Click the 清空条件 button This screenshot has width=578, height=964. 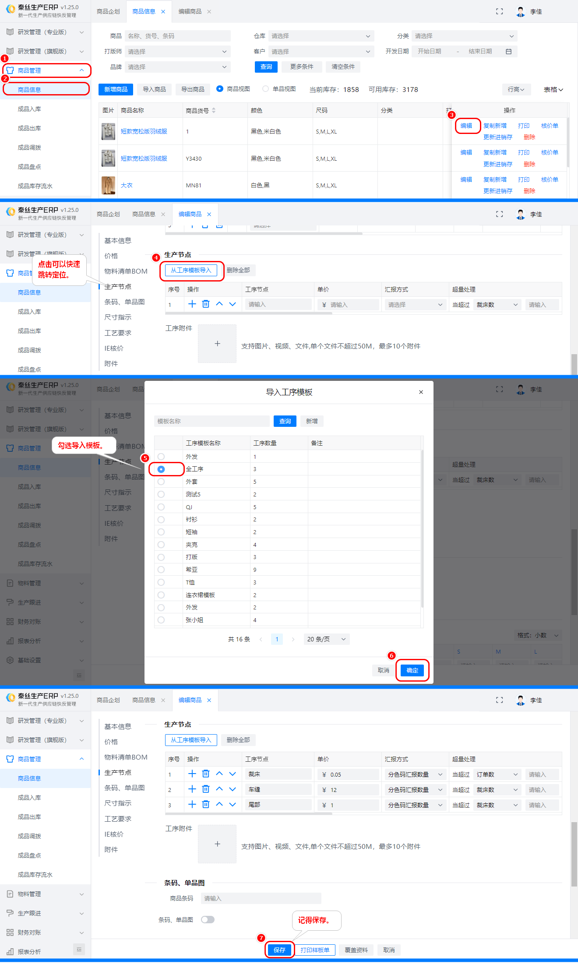343,67
